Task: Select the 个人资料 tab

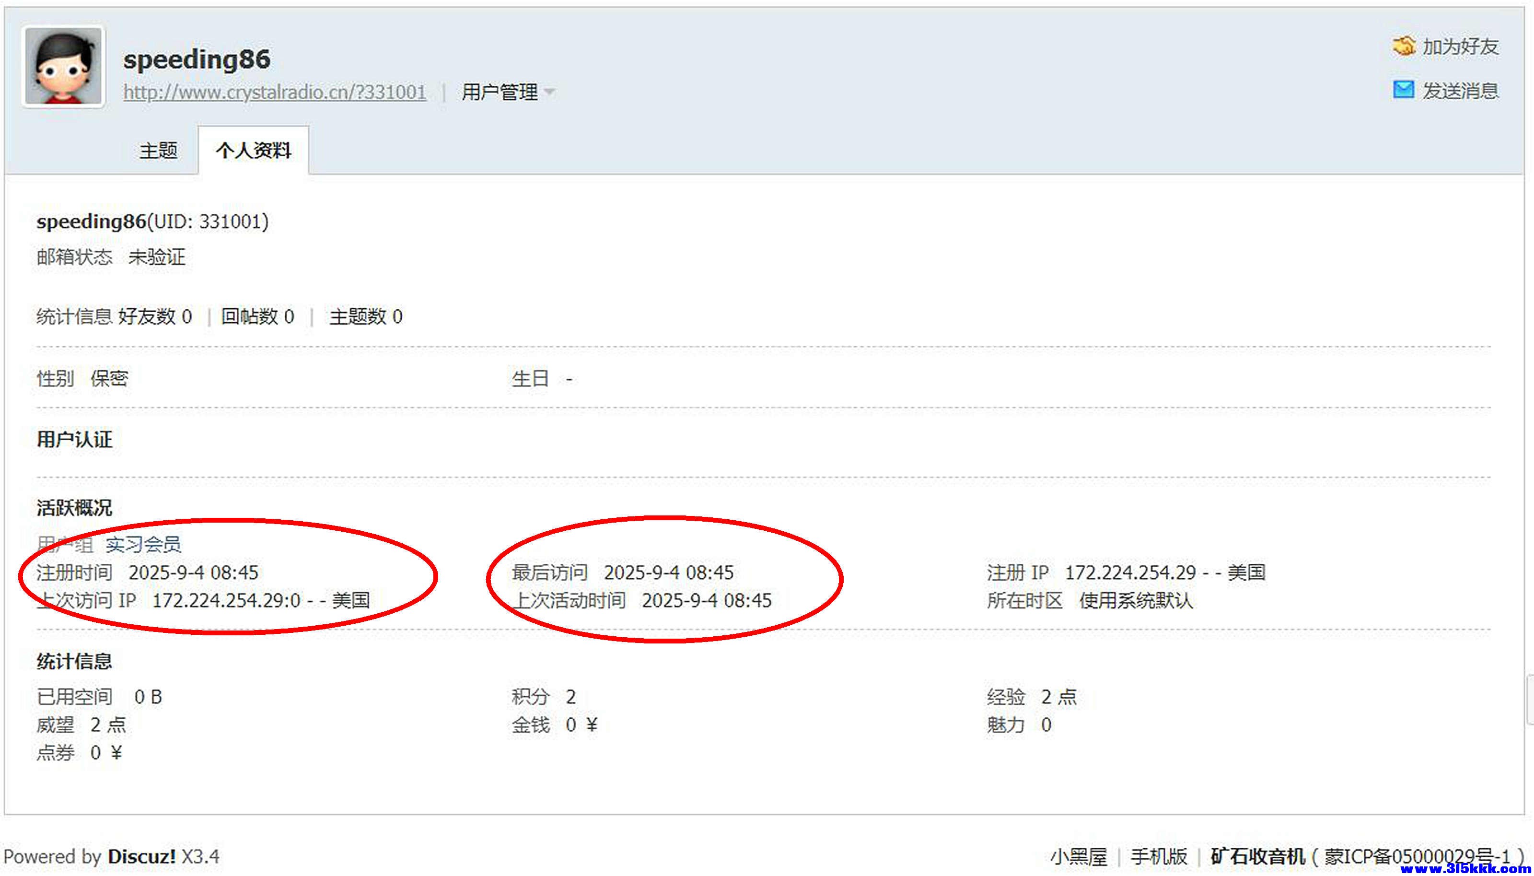Action: pos(253,151)
